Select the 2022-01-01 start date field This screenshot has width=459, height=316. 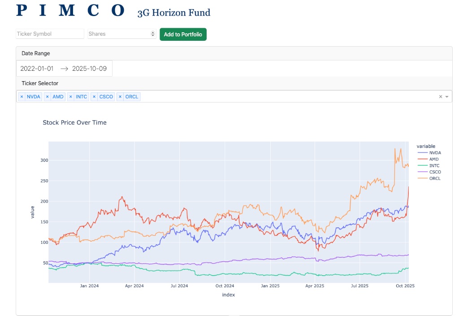36,69
